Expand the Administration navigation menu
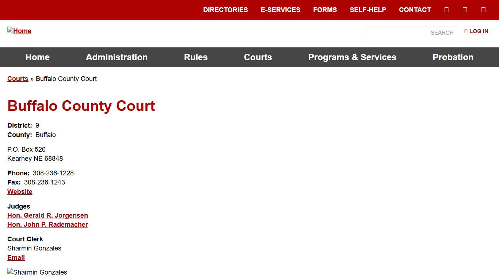The image size is (499, 280). 117,57
